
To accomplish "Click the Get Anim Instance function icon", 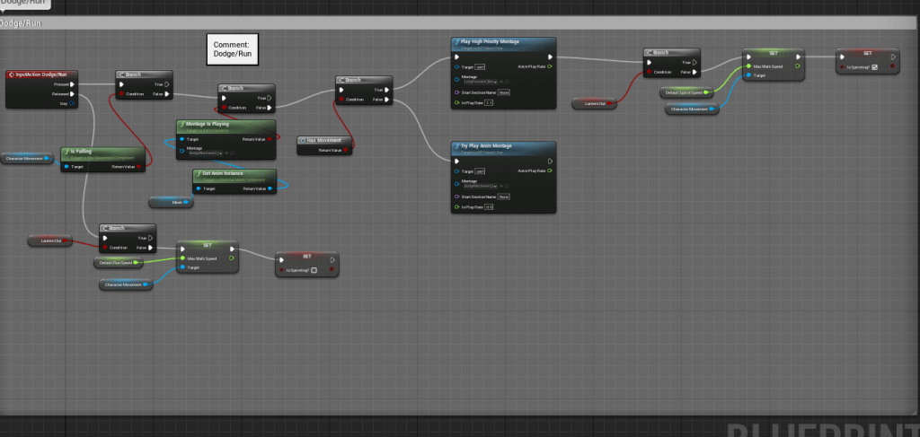I will (198, 173).
